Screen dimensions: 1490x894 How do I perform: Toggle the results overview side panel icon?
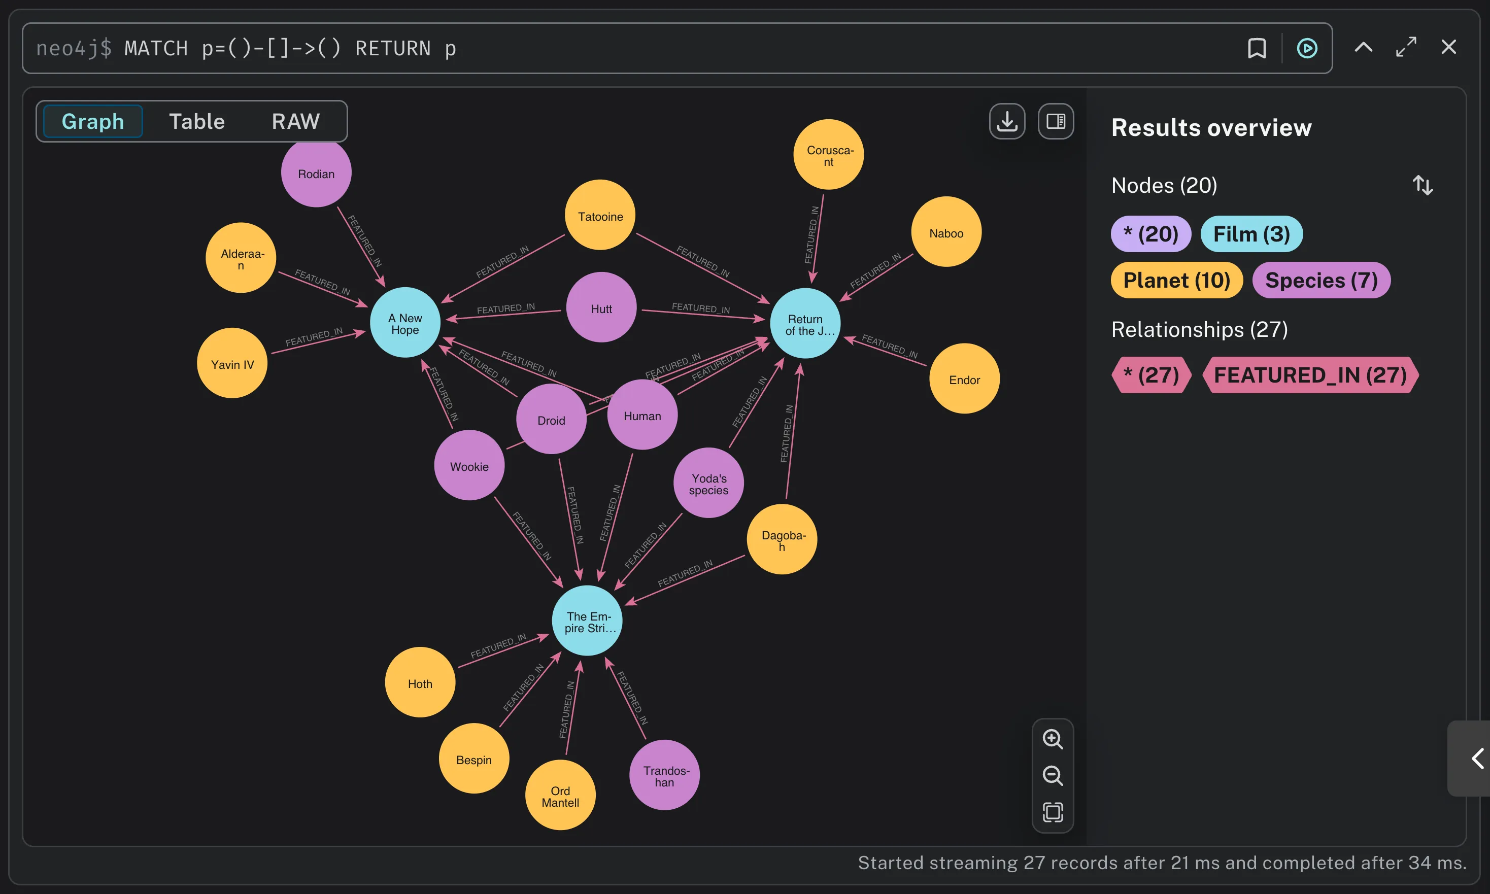[1056, 121]
